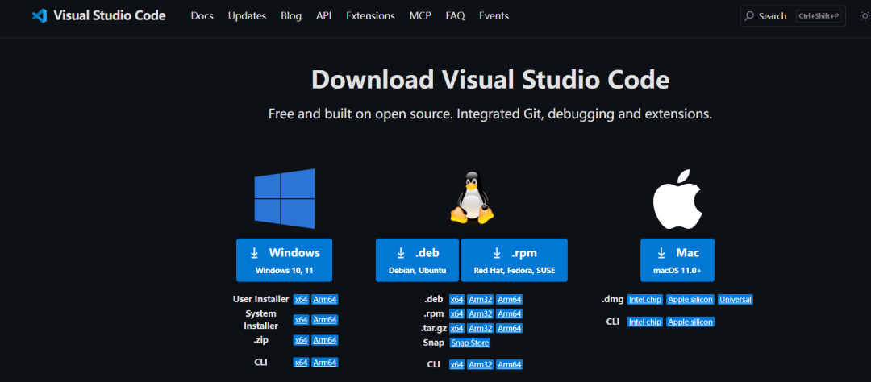Get Linux CLI x64 download
The image size is (871, 382).
point(456,365)
